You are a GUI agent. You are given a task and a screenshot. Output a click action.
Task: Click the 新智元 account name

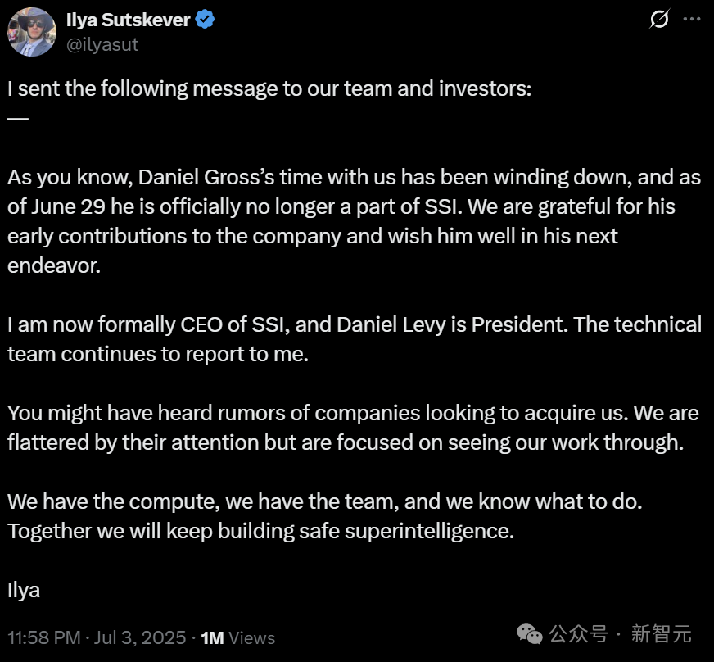(662, 635)
